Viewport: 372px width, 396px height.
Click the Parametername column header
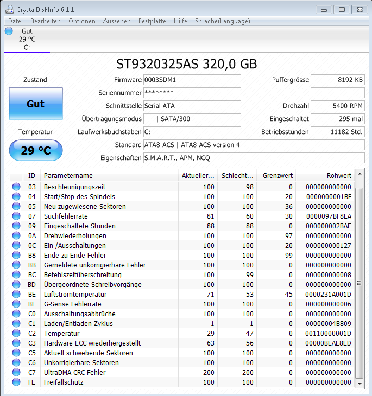click(x=109, y=176)
